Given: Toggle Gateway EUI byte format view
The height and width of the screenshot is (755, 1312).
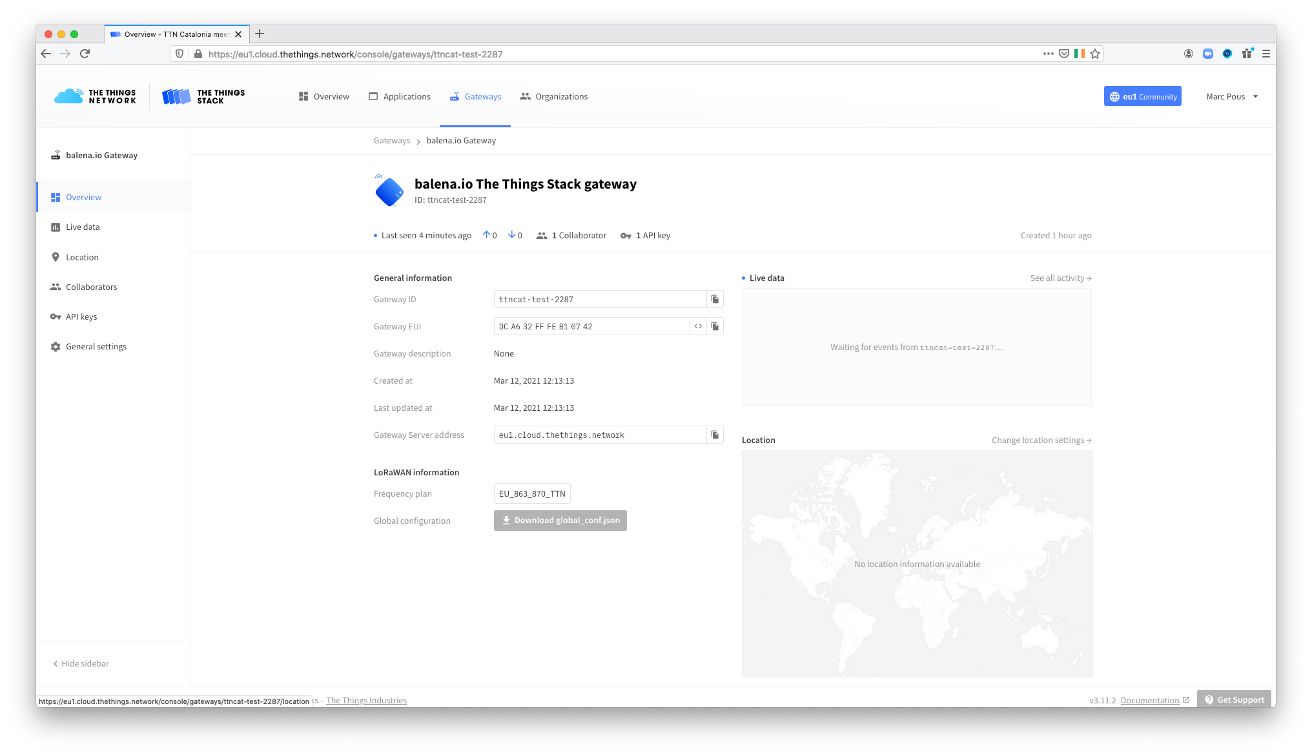Looking at the screenshot, I should coord(698,326).
